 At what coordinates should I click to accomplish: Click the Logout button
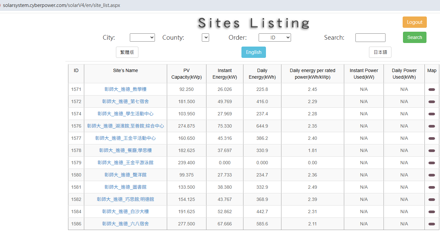coord(415,22)
